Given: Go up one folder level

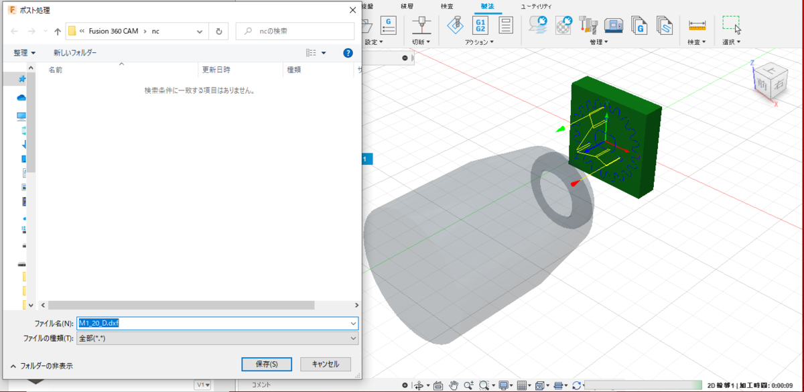Looking at the screenshot, I should 58,31.
